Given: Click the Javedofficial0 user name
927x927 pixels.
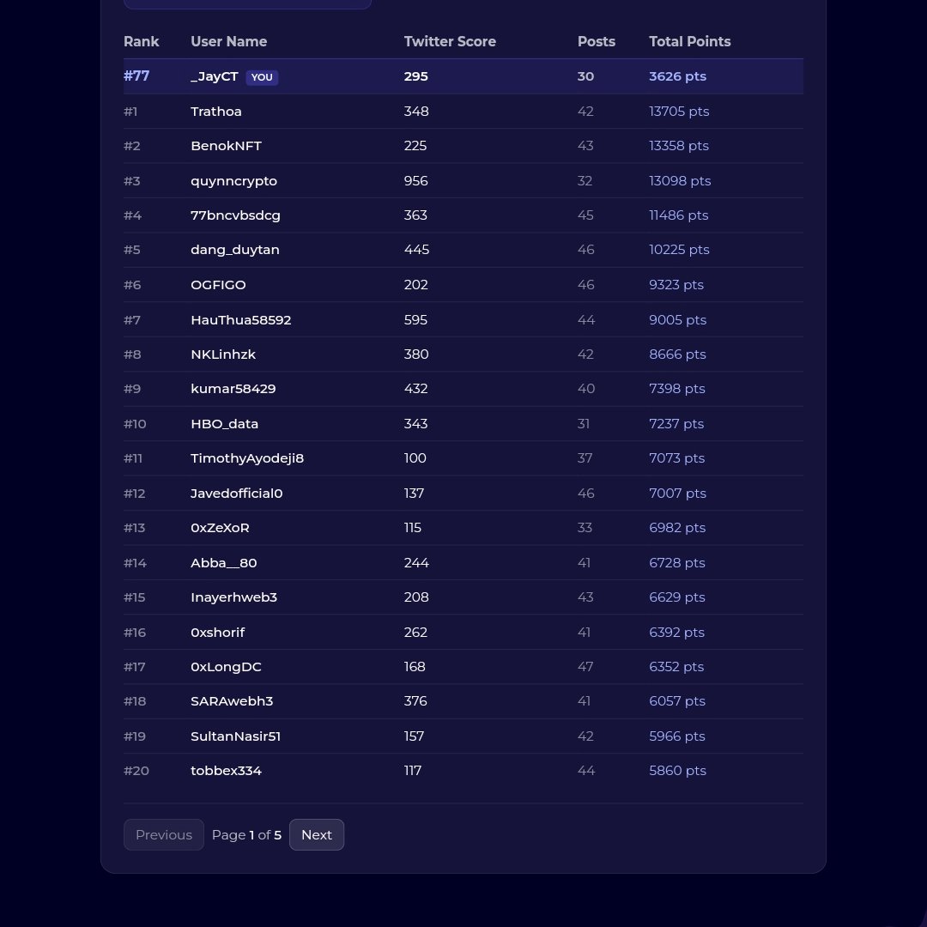Looking at the screenshot, I should click(x=237, y=493).
